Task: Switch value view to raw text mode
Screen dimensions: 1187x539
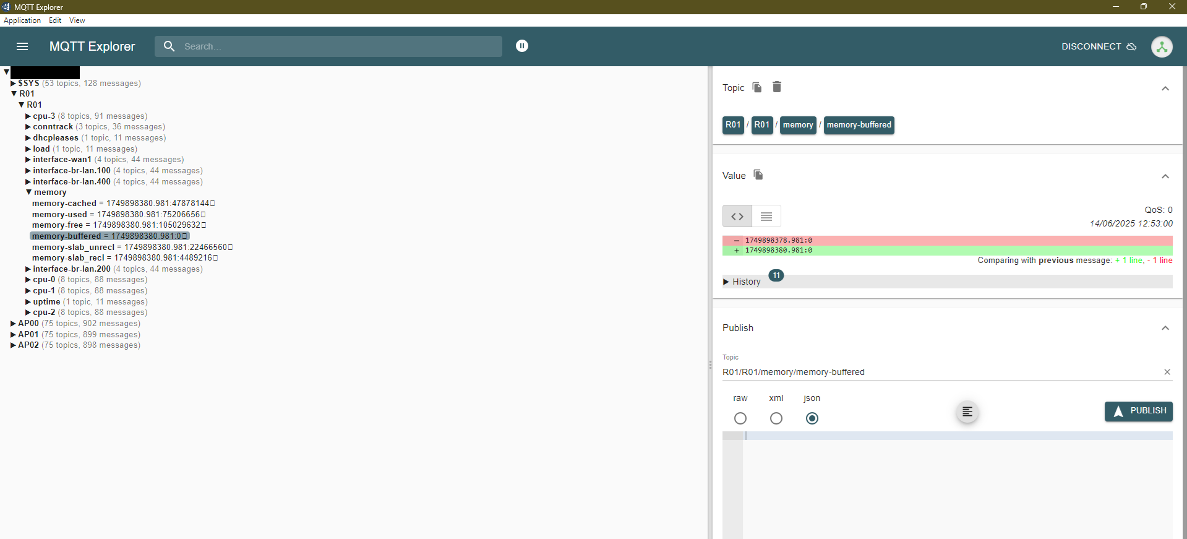Action: pos(766,217)
